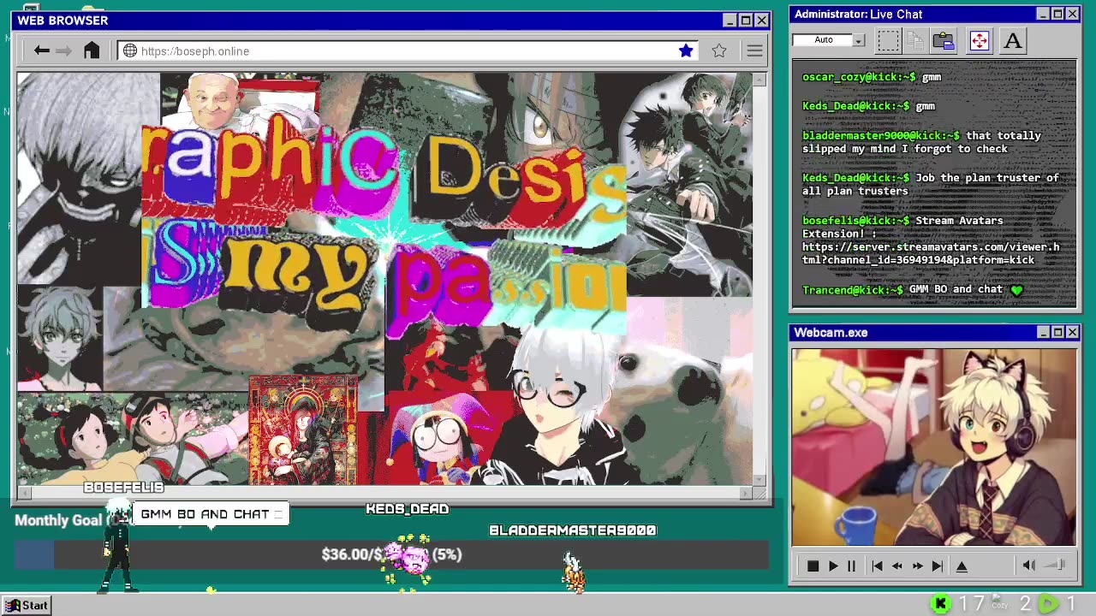1096x616 pixels.
Task: Click the green Kick icon in the taskbar
Action: click(940, 604)
